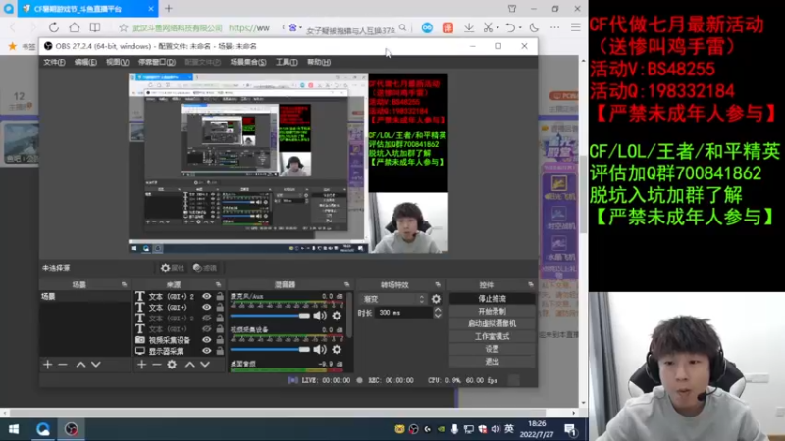The height and width of the screenshot is (441, 785).
Task: Toggle visibility of 视频采集设备 source
Action: click(206, 340)
